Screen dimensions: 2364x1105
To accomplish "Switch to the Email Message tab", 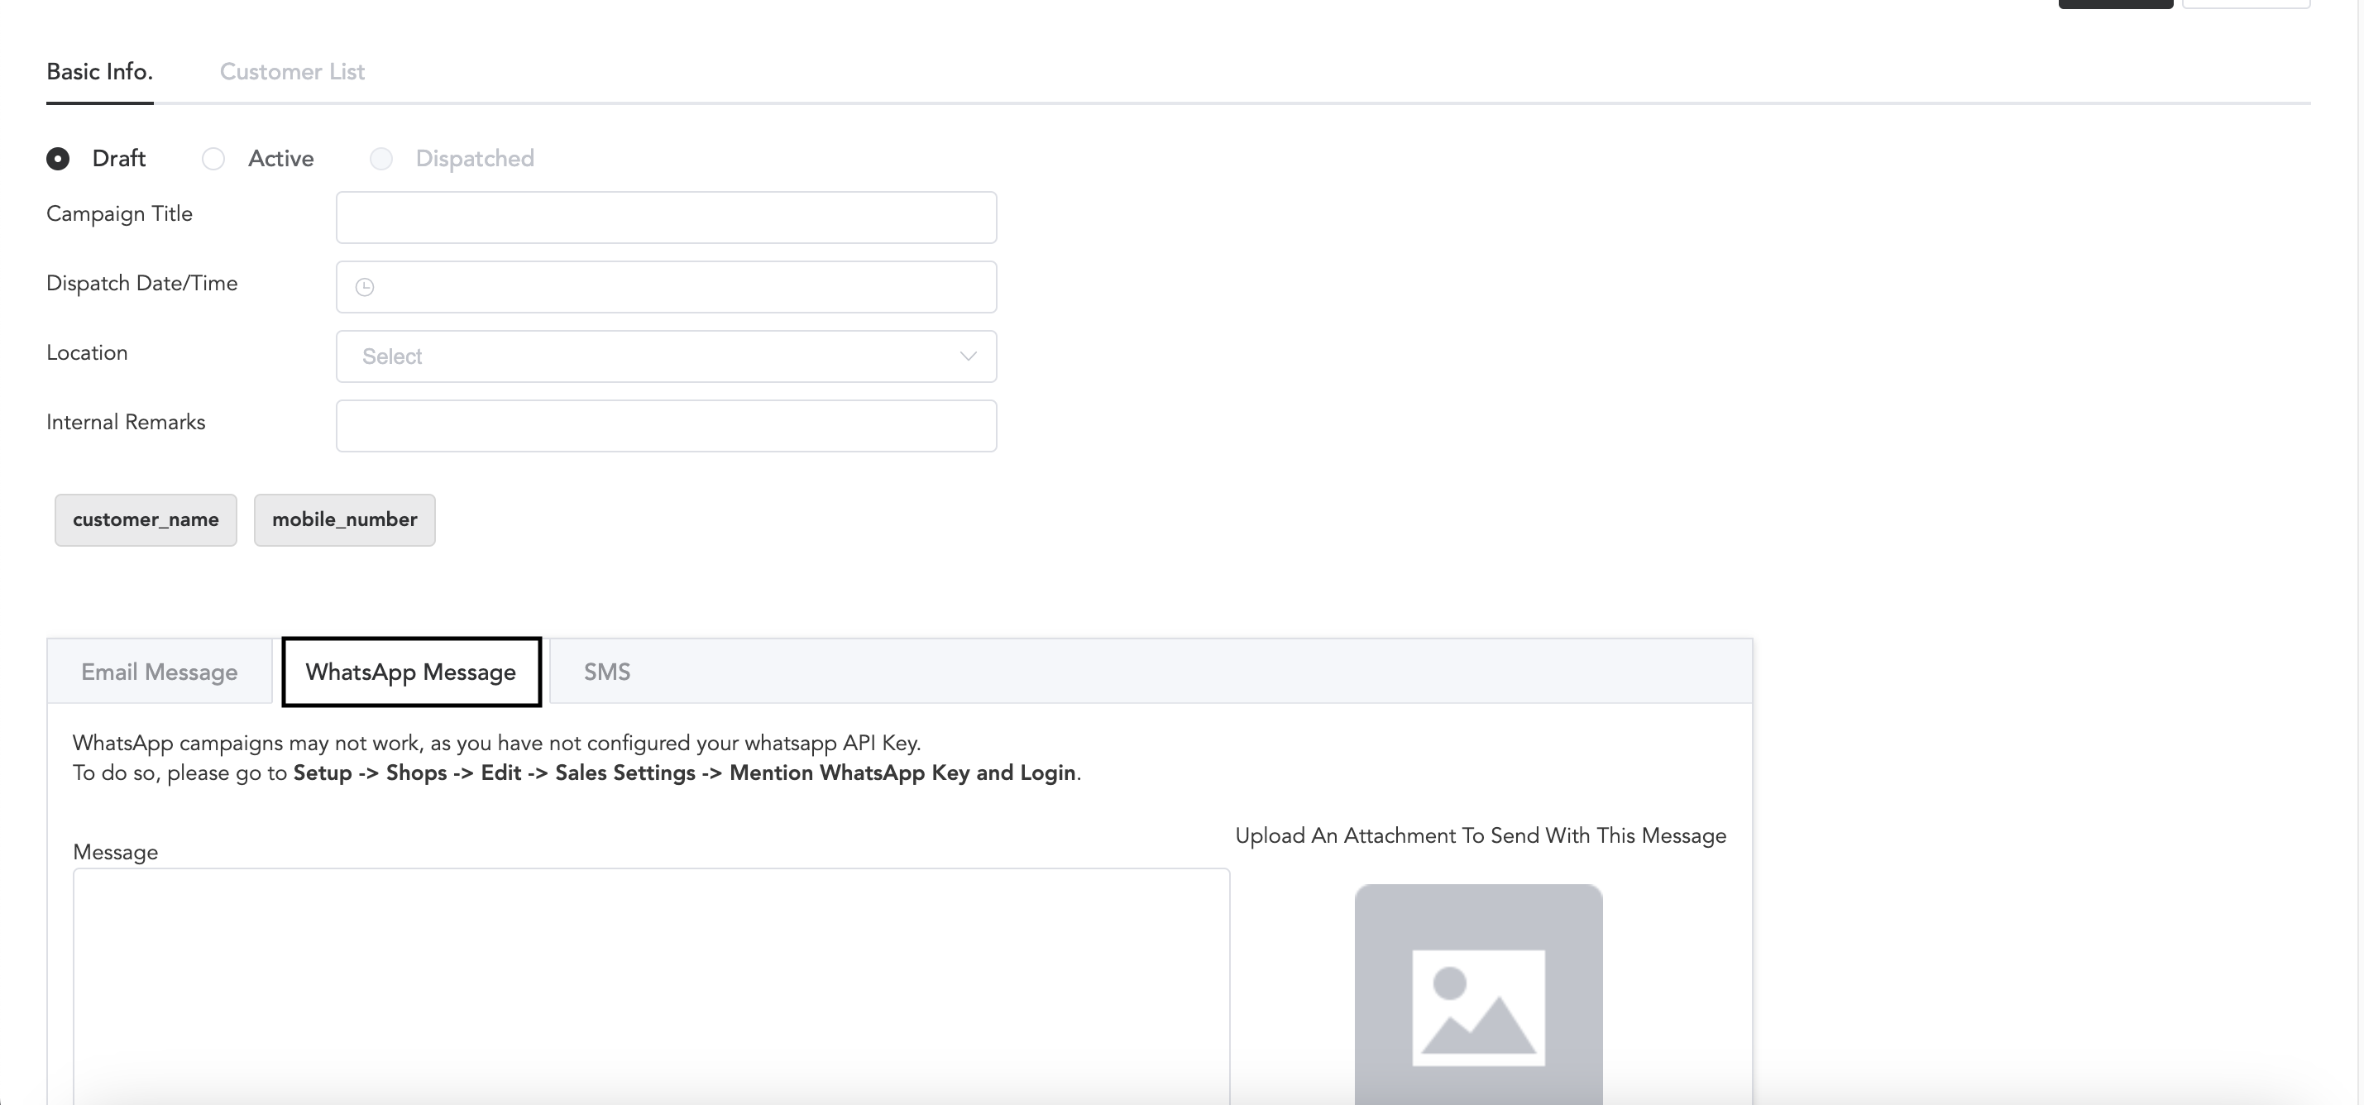I will (160, 672).
